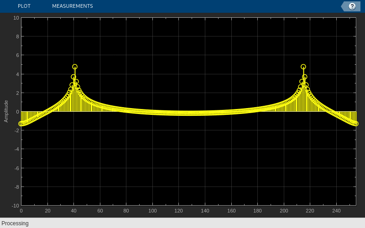This screenshot has width=365, height=228.
Task: Click the y-axis tick label 10
Action: [x=16, y=18]
